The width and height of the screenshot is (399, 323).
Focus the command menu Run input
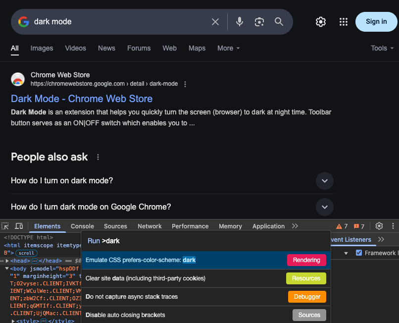click(206, 241)
